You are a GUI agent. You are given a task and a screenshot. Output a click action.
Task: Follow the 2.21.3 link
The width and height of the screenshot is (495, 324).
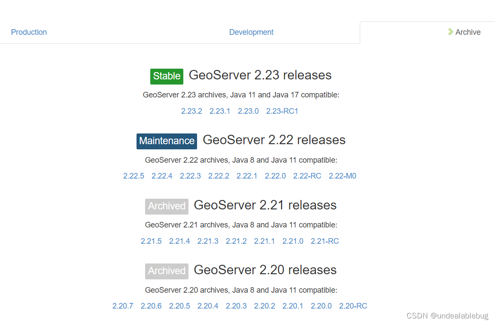tap(208, 241)
